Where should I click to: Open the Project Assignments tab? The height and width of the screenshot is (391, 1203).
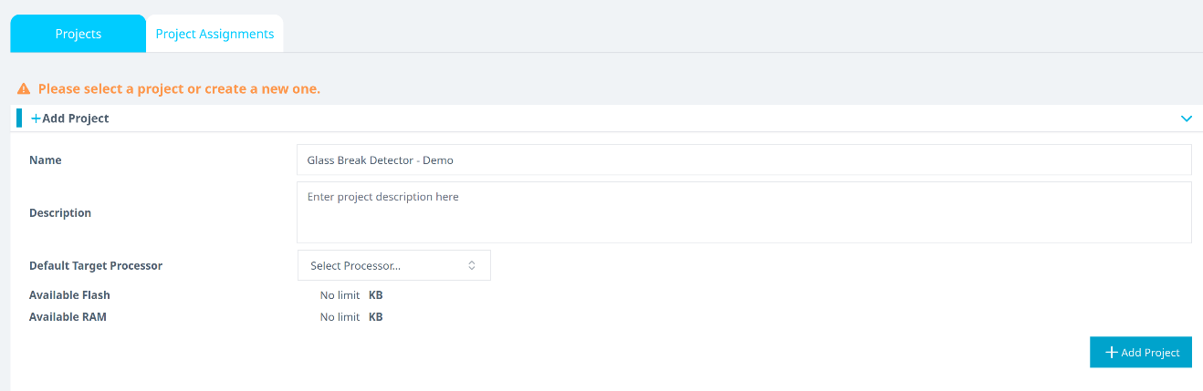[214, 34]
